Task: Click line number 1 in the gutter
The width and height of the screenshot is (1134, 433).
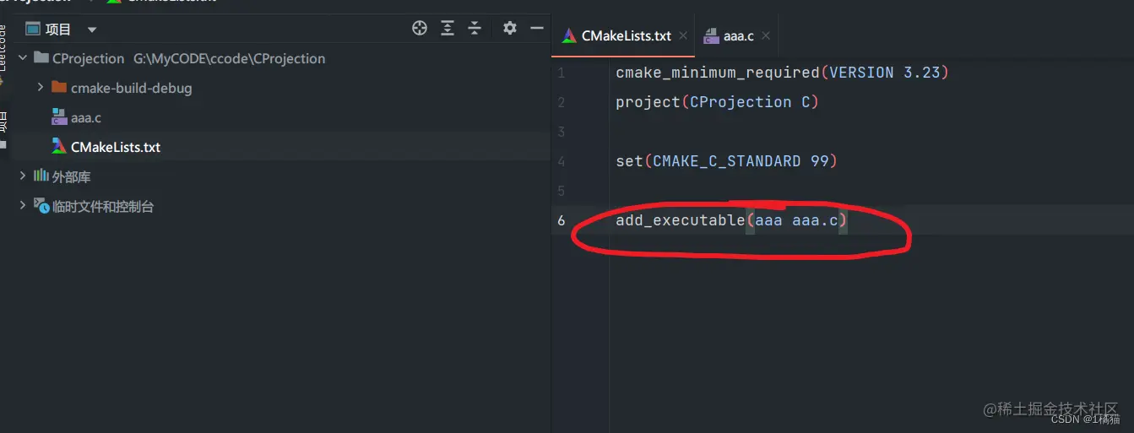Action: pos(562,73)
